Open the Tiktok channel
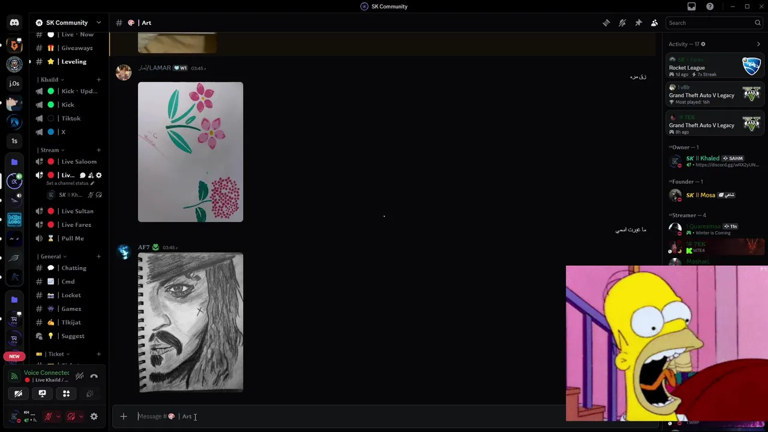This screenshot has width=768, height=432. [x=68, y=119]
